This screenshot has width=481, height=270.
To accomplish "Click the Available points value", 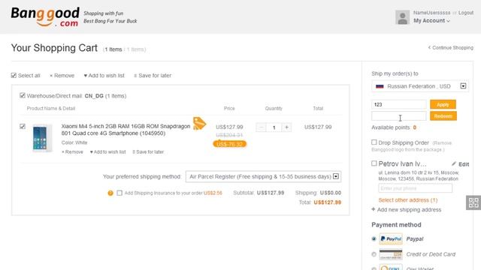I will tap(414, 127).
